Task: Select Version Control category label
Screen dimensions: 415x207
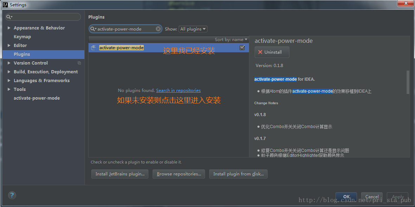Action: pos(31,63)
